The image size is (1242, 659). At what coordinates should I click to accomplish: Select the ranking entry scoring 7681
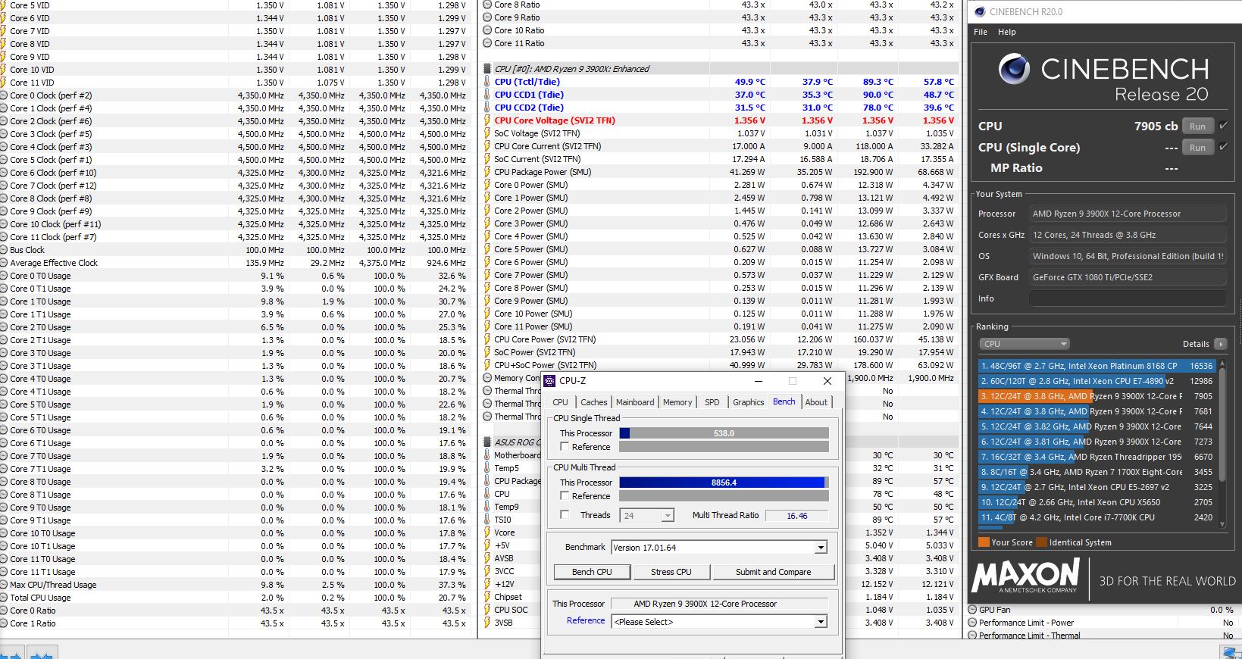[1096, 411]
